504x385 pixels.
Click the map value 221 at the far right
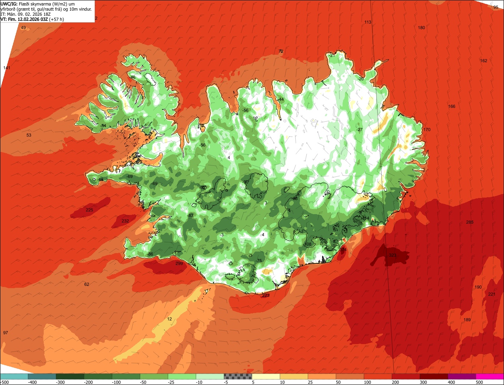[x=492, y=294]
